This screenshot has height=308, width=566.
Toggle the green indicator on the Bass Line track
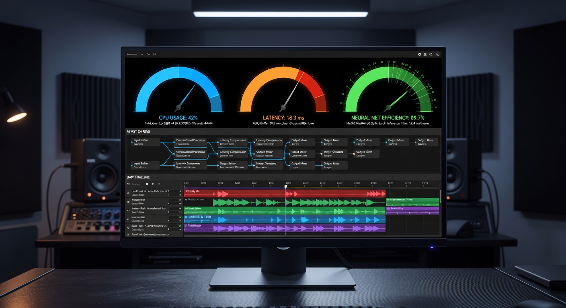click(x=180, y=227)
